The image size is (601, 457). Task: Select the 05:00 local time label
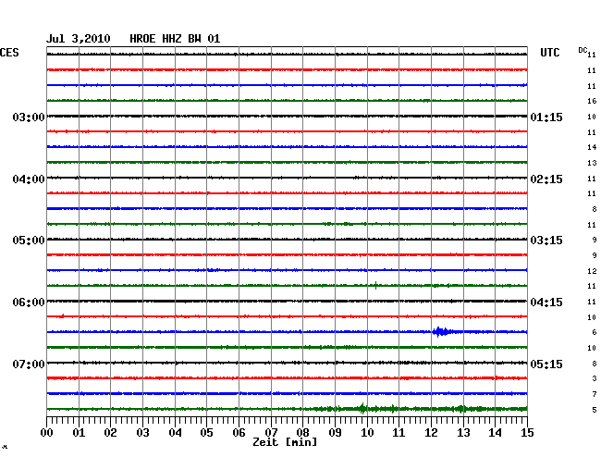pos(29,241)
